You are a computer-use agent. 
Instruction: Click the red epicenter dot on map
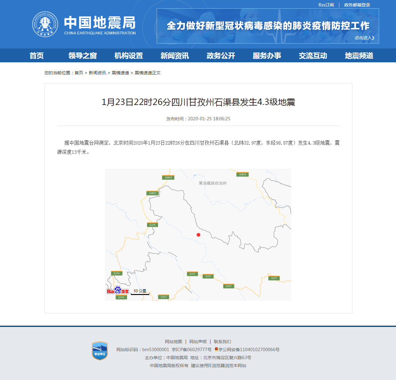click(198, 235)
